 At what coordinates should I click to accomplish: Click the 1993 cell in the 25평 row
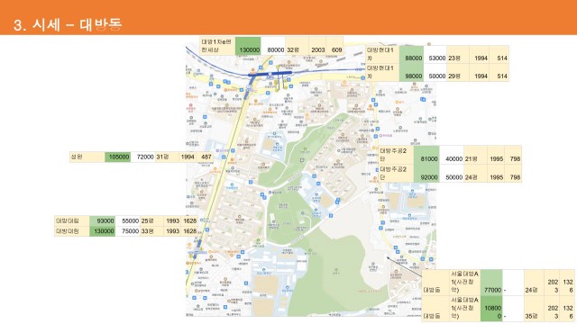click(172, 220)
